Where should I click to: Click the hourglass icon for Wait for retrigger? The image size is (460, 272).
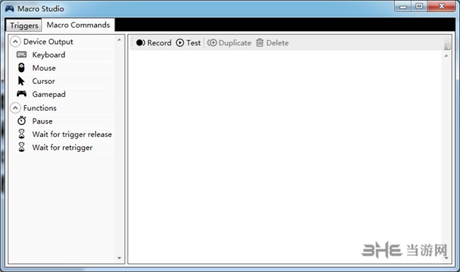click(21, 147)
